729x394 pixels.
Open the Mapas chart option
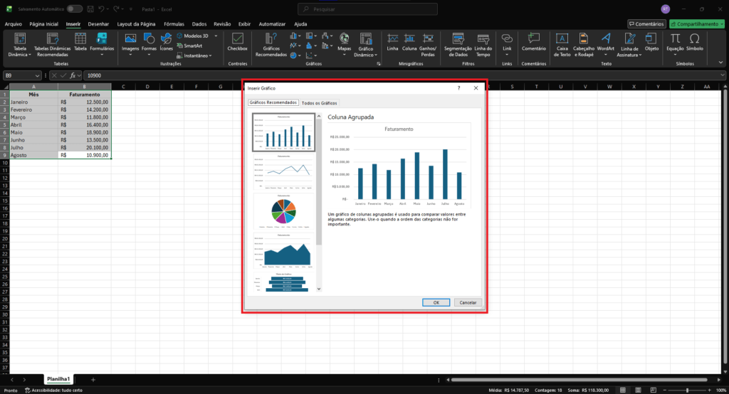coord(344,45)
